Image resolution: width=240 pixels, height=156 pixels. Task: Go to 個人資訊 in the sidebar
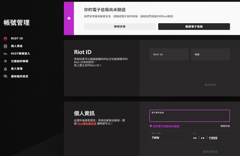(x=17, y=46)
